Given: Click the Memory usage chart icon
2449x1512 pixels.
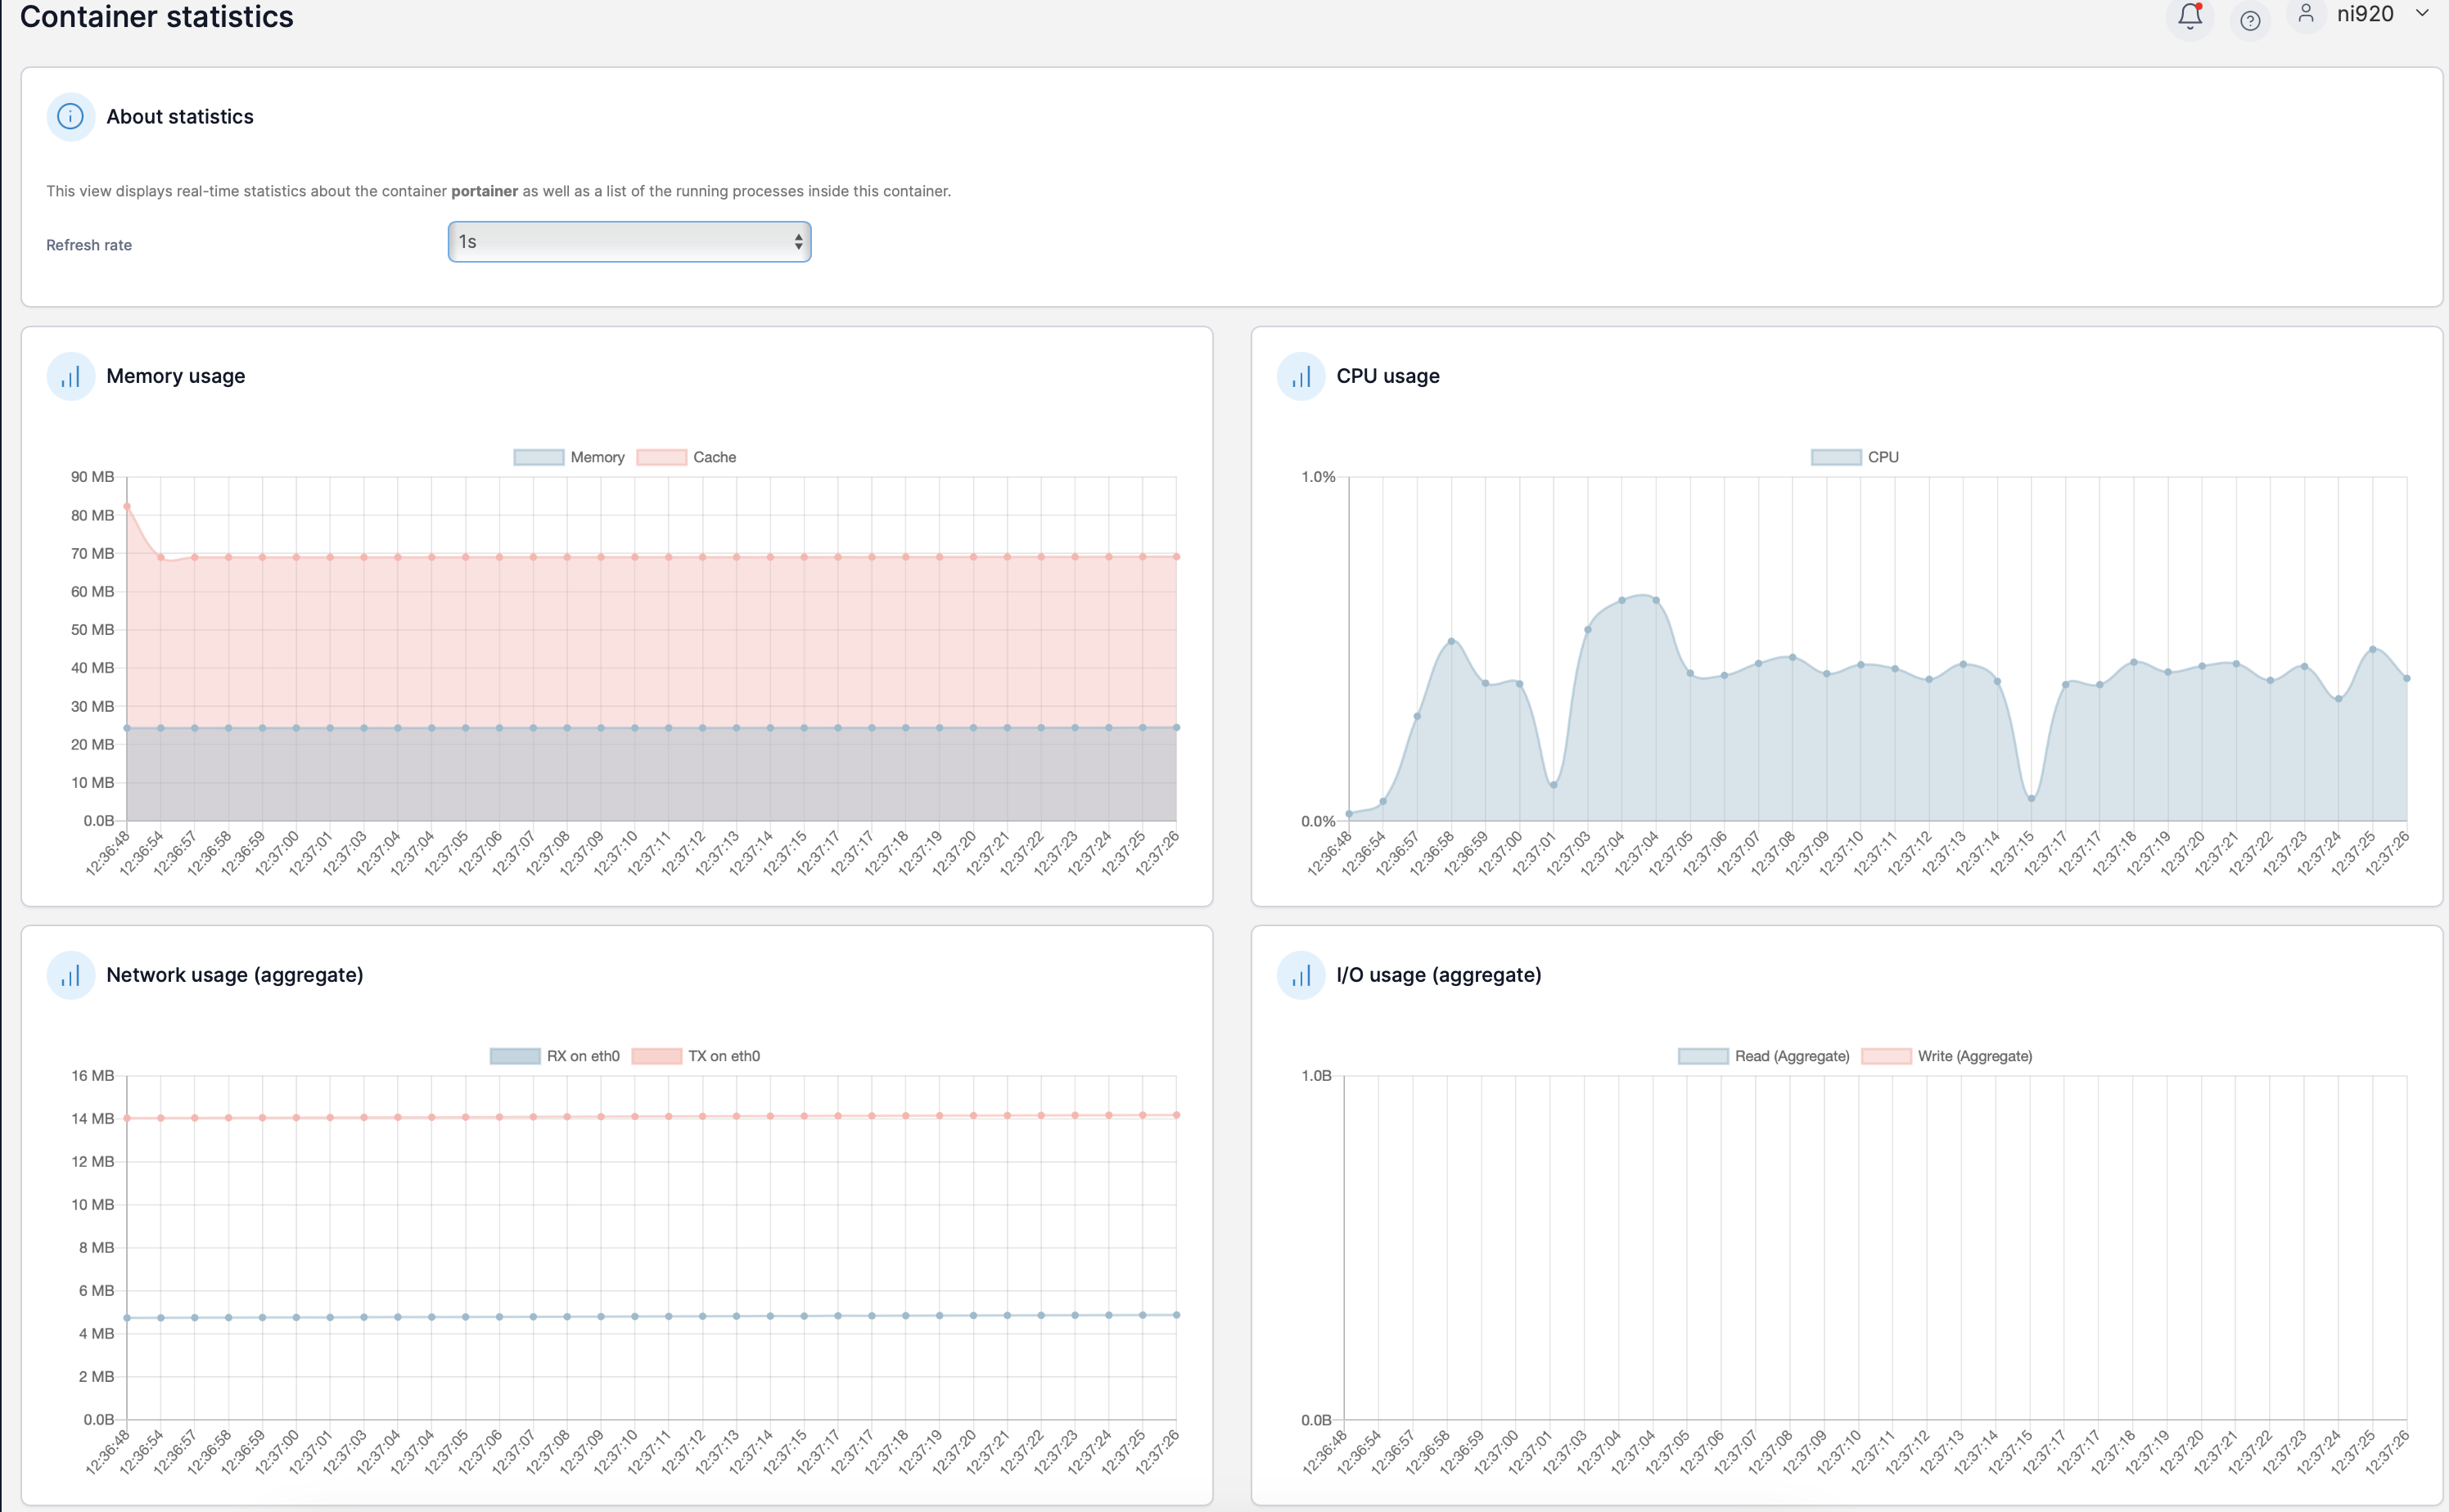Looking at the screenshot, I should click(x=70, y=377).
